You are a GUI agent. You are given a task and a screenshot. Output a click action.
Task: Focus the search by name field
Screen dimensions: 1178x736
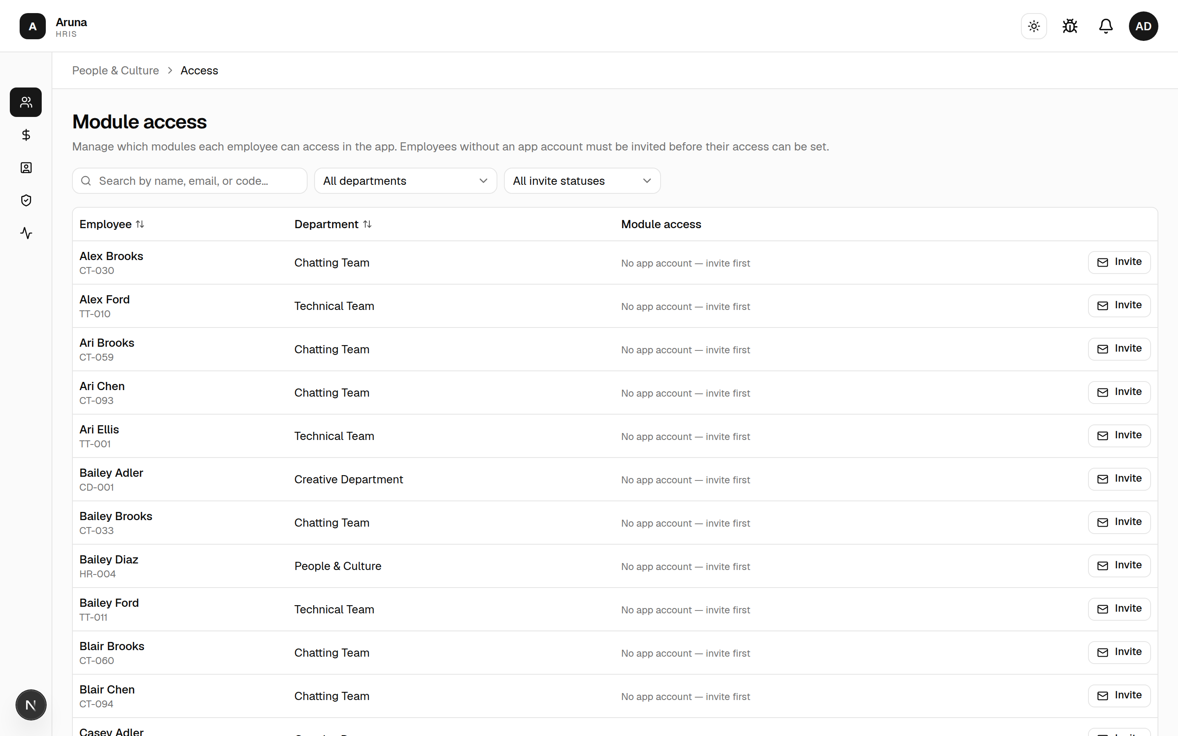click(190, 181)
